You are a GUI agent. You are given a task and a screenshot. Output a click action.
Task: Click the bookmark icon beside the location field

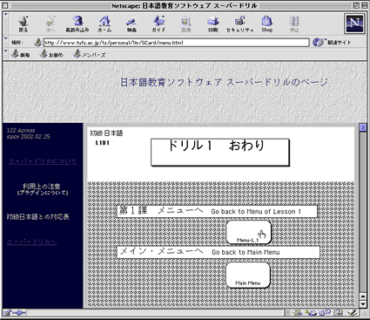37,43
